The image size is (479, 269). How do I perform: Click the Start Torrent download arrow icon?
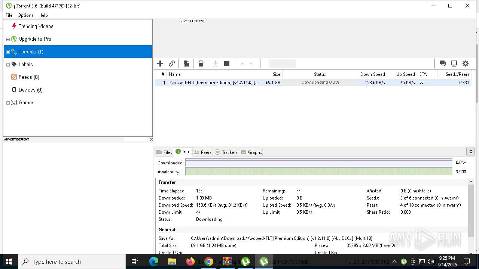[216, 64]
